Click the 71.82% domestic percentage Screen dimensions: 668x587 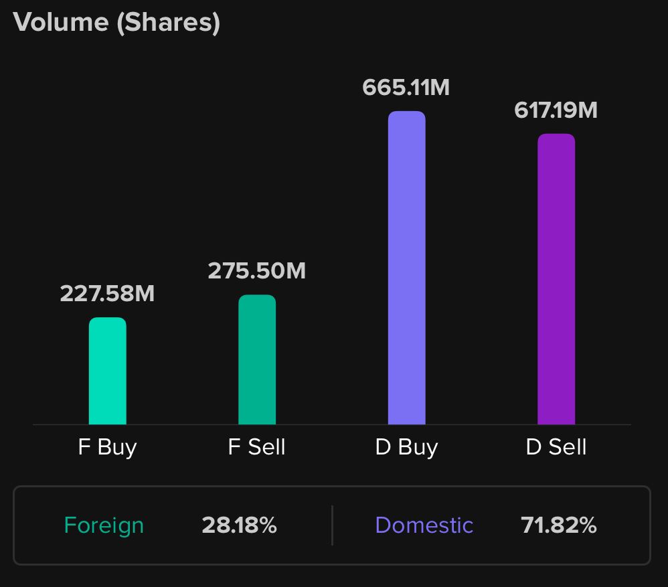click(x=558, y=525)
